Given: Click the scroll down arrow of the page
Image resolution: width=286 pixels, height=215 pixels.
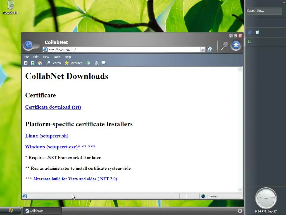Looking at the screenshot, I should tap(240, 190).
